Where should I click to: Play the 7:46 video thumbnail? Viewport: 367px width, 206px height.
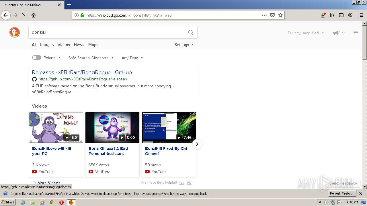(x=169, y=127)
